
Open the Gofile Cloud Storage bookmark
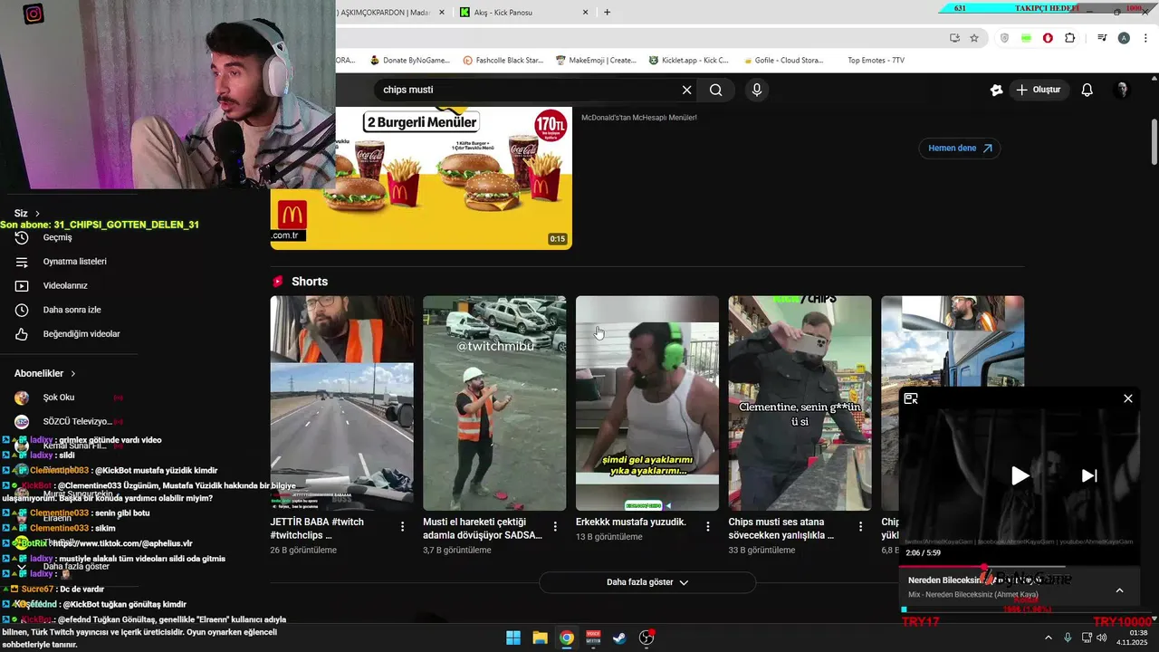pyautogui.click(x=783, y=60)
